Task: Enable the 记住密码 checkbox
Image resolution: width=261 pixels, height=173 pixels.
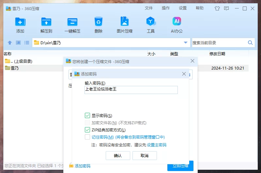Action: pos(87,137)
